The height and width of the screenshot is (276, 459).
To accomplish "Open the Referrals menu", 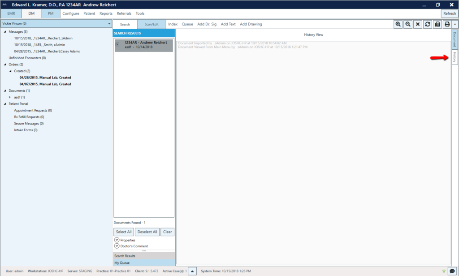I will tap(124, 13).
